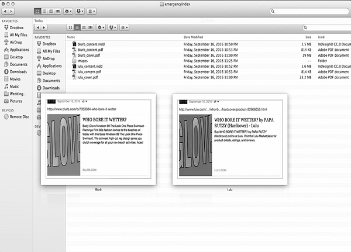This screenshot has width=351, height=252.
Task: Click the inner window search field
Action: coord(327,27)
